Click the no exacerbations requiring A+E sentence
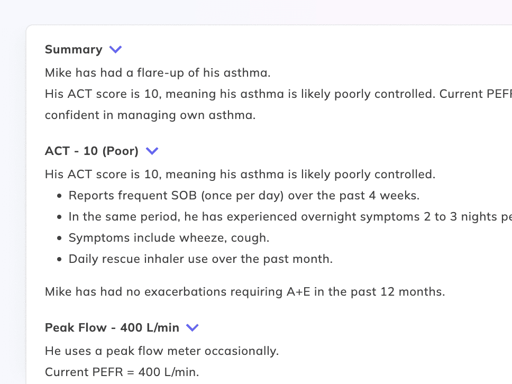512x384 pixels. tap(245, 292)
